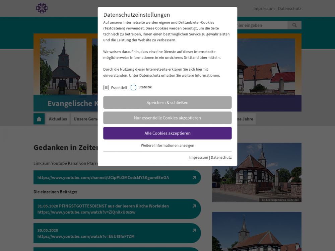
Task: Open the Kirchengemeinde Worfelden church photo
Action: tap(257, 172)
